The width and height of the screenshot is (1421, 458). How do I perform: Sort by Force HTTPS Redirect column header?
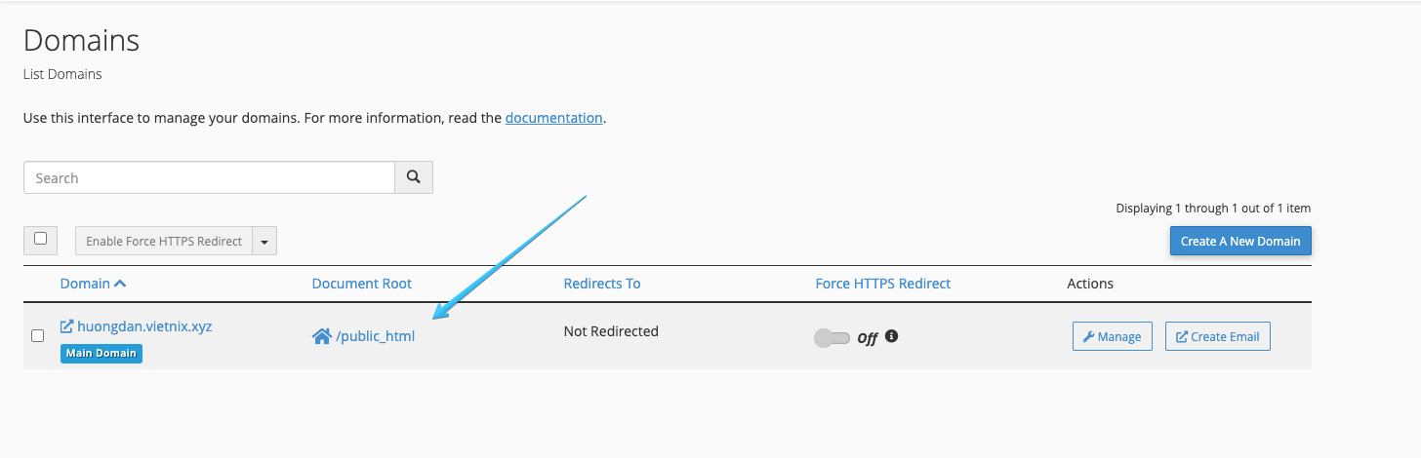point(882,284)
